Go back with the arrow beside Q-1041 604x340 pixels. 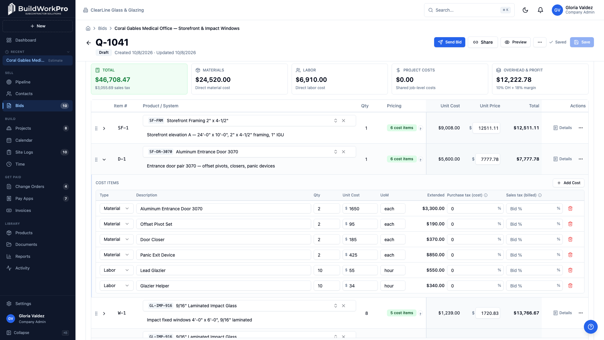pyautogui.click(x=89, y=43)
